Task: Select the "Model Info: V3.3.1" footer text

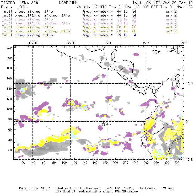Action: tap(35, 188)
